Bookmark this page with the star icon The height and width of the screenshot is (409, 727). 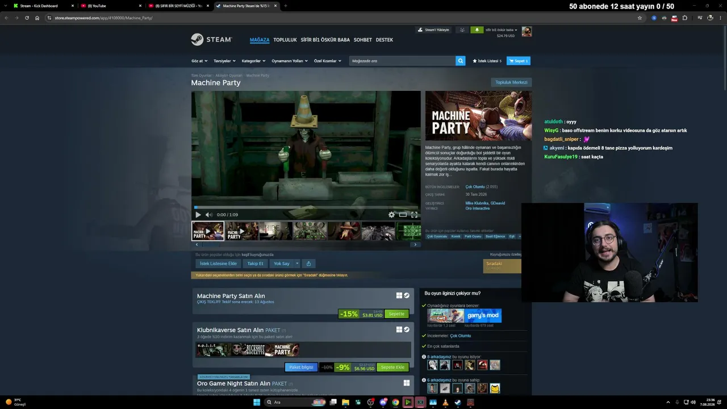tap(640, 18)
